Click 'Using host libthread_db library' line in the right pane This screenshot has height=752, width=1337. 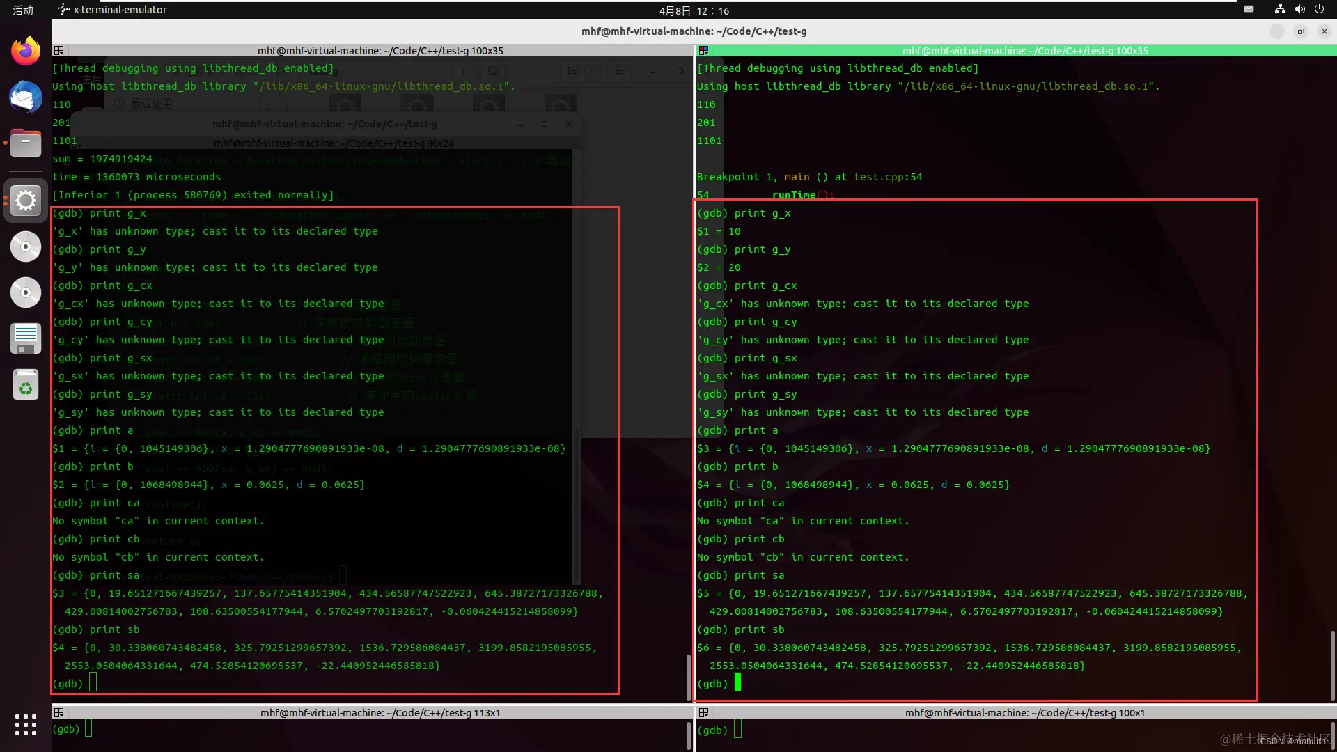928,86
